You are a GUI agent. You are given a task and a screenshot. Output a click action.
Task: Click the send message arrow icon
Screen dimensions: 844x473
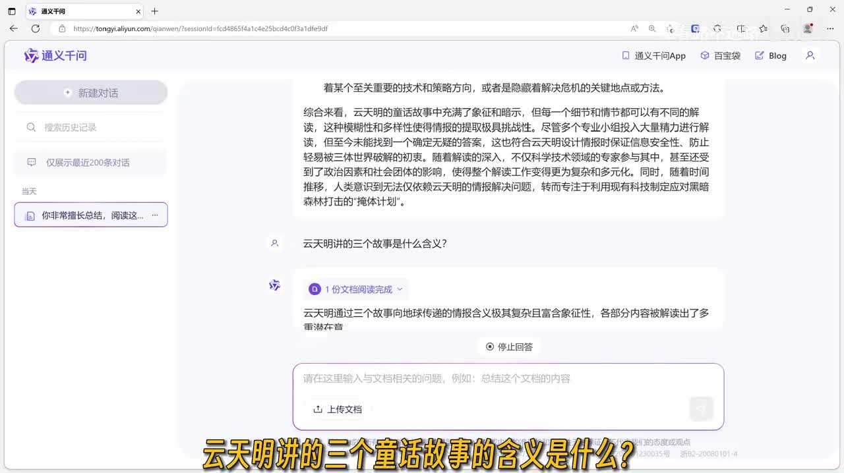tap(701, 409)
